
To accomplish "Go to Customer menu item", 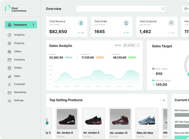I will (x=19, y=84).
